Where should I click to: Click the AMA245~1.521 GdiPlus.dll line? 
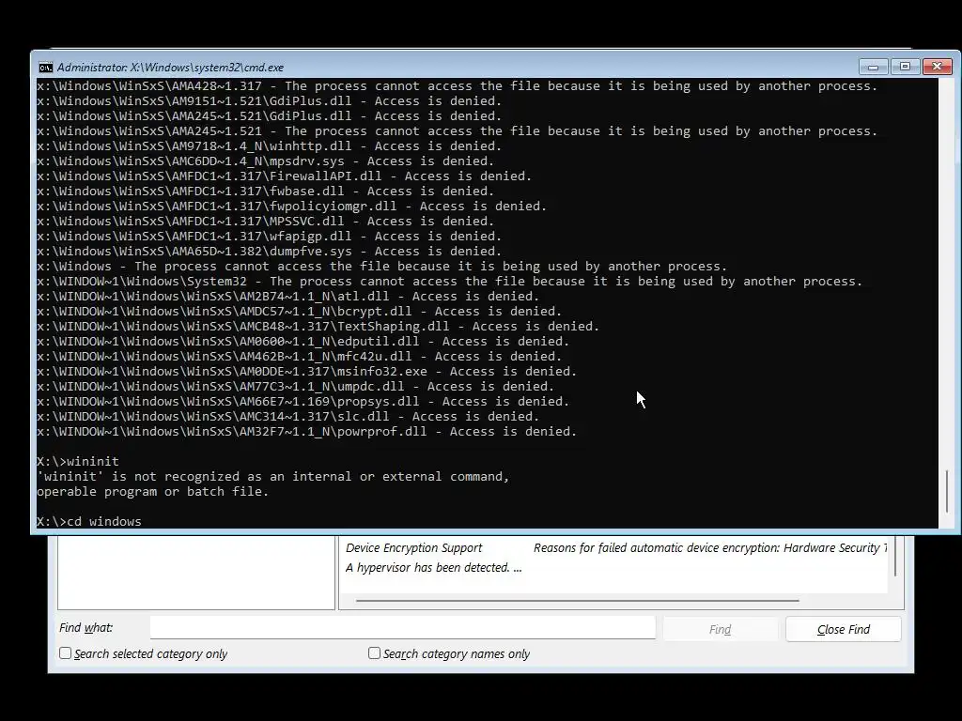270,115
